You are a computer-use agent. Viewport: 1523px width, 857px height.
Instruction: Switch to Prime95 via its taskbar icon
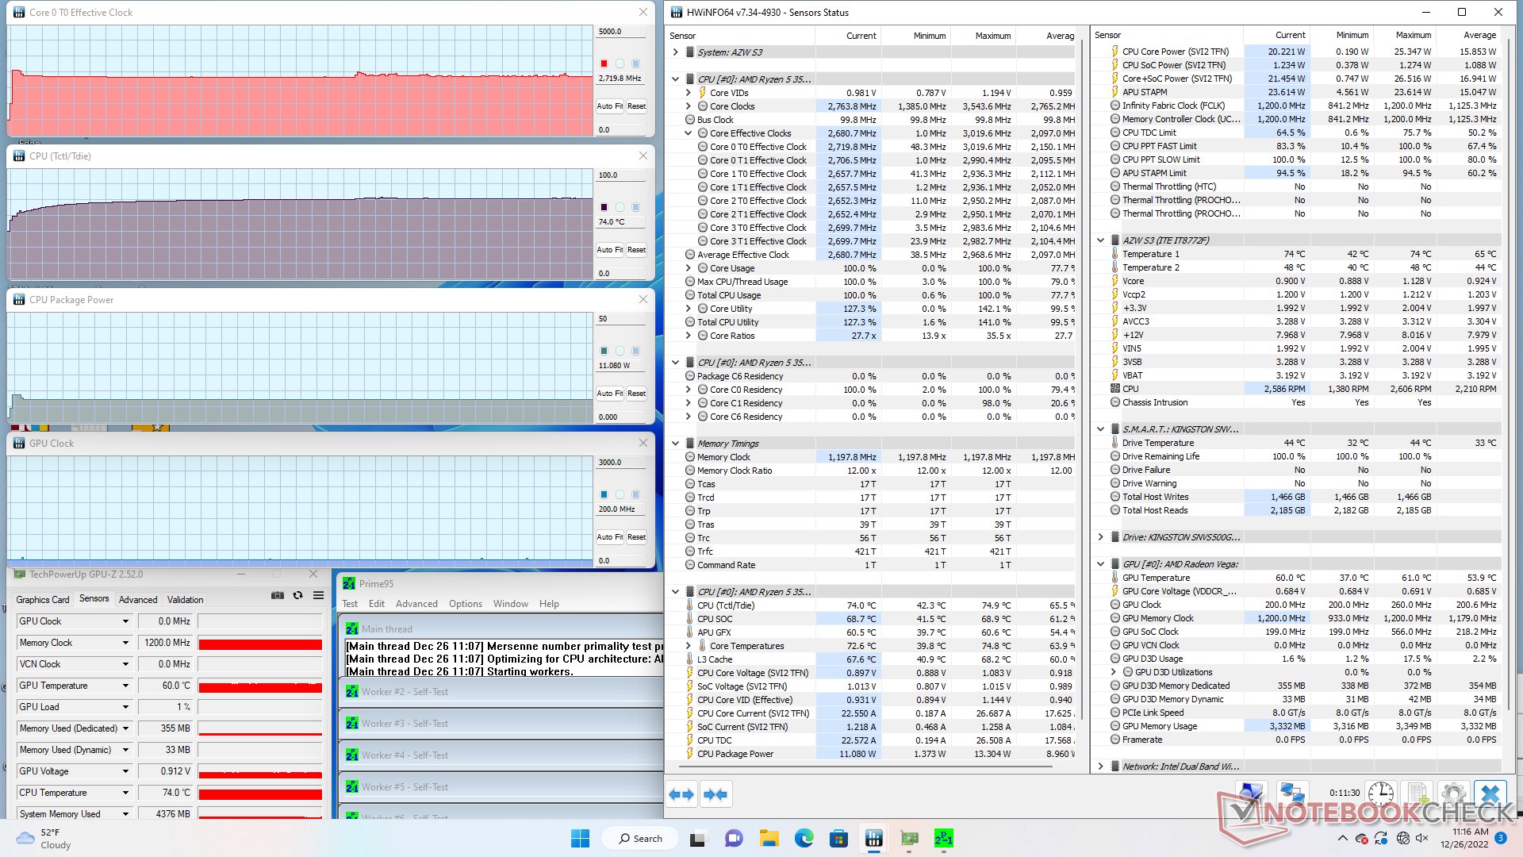tap(944, 839)
